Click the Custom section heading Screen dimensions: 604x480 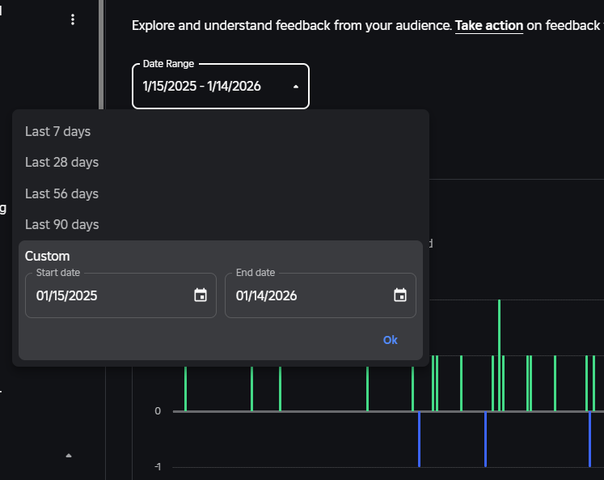48,256
